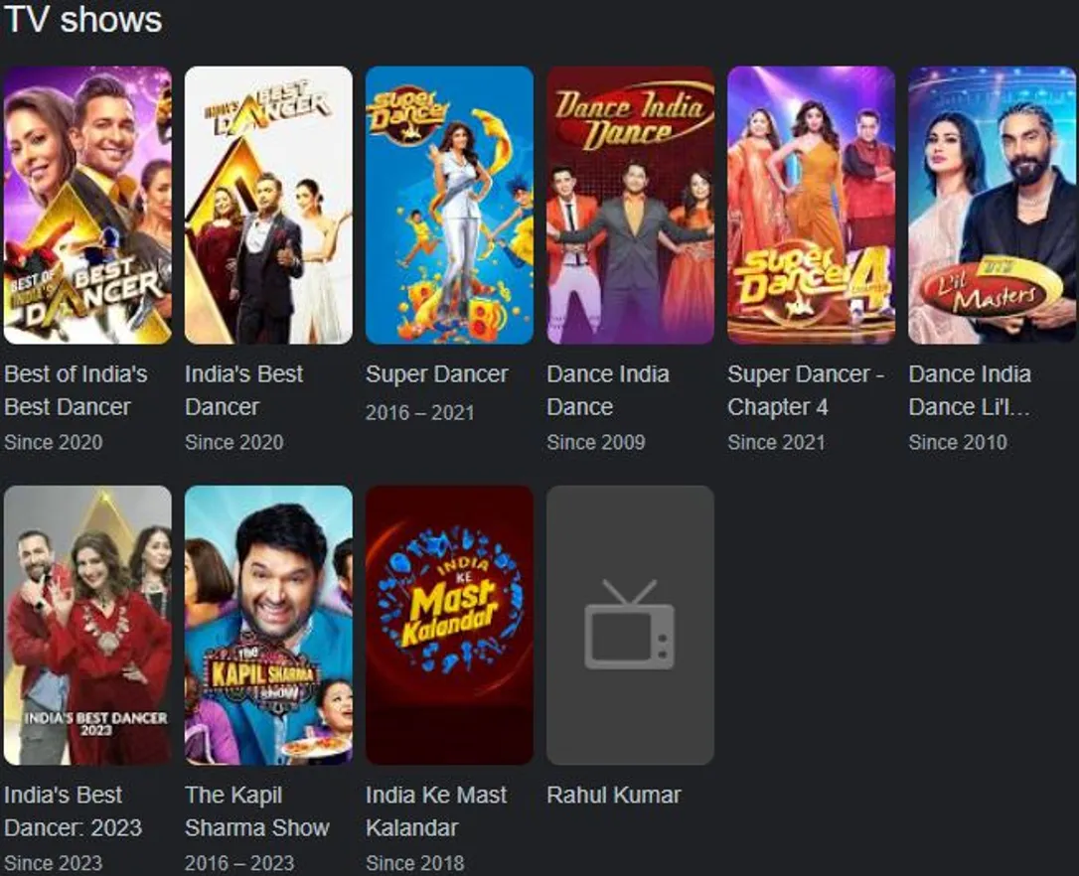The width and height of the screenshot is (1079, 876).
Task: Click The Kapil Sharma Show title text
Action: tap(257, 811)
